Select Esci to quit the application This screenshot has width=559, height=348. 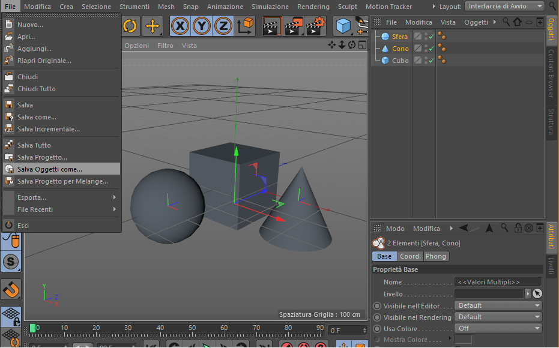click(61, 225)
